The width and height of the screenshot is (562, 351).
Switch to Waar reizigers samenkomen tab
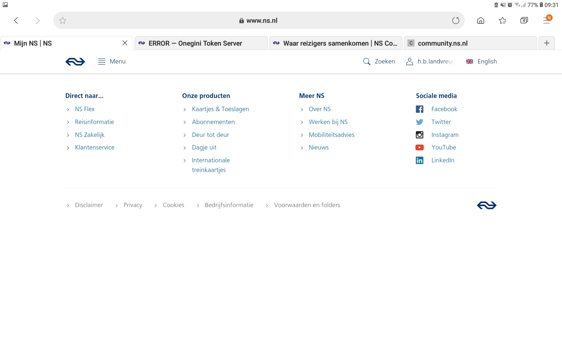(336, 43)
